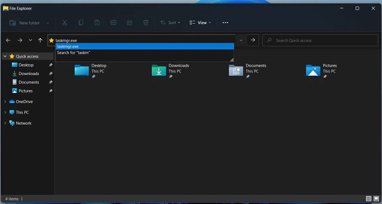Click the pin icon next to sidebar Documents
Image resolution: width=382 pixels, height=204 pixels.
pyautogui.click(x=51, y=82)
